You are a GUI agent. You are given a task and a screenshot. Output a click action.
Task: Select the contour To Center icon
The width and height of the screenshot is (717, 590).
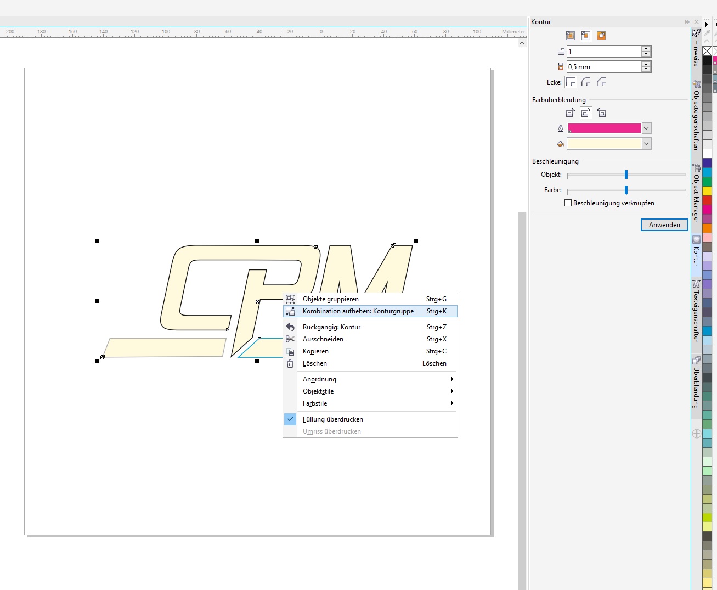[x=571, y=36]
